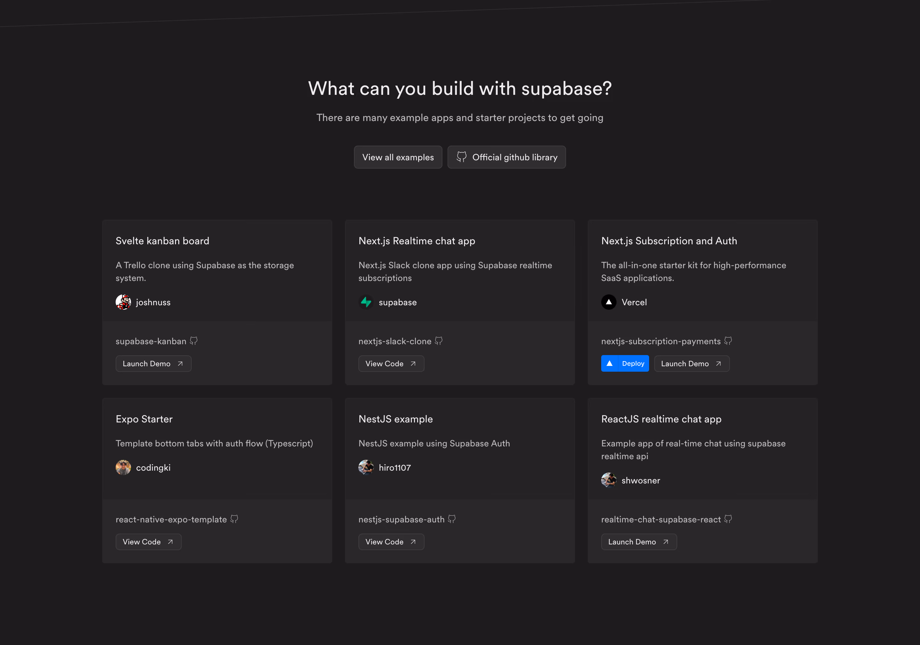Deploy the Next.js Subscription starter
The image size is (920, 645).
625,364
